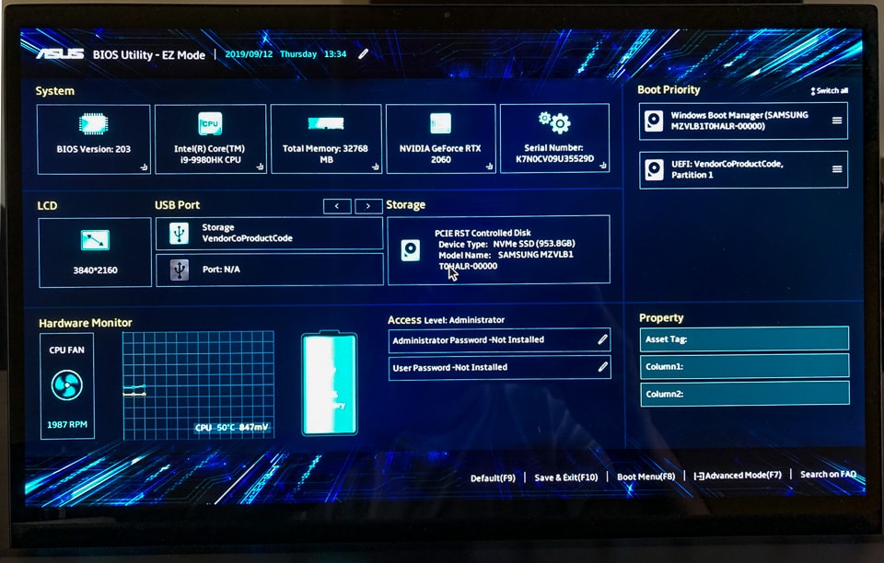Click the Column2 property field
The width and height of the screenshot is (884, 563).
tap(745, 394)
